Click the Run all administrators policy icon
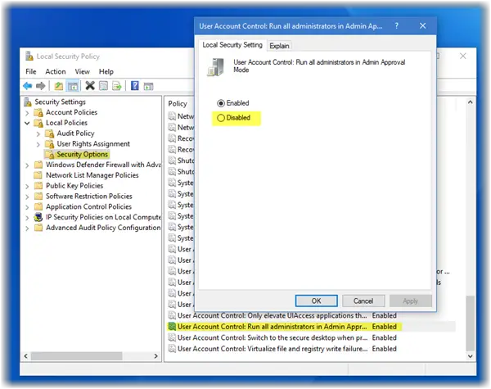The image size is (491, 389). [172, 327]
